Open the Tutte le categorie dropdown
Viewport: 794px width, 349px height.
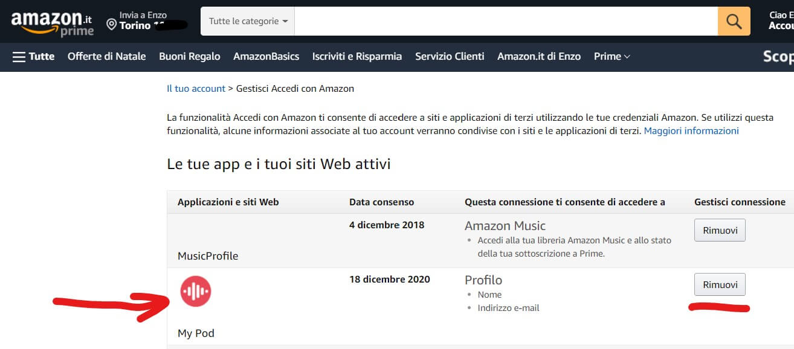click(248, 21)
